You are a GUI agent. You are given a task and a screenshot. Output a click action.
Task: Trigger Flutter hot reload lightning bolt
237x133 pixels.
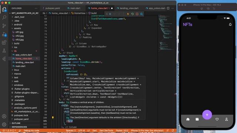[x=128, y=14]
